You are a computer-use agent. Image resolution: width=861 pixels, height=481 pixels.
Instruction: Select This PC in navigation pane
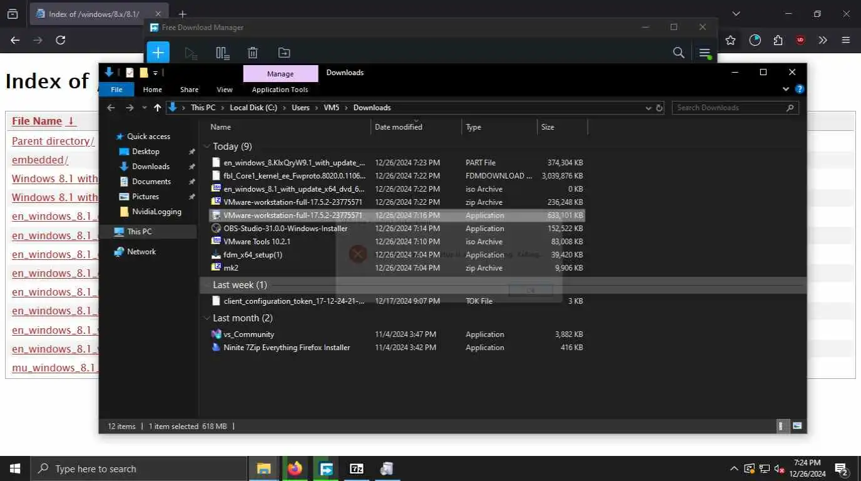139,232
